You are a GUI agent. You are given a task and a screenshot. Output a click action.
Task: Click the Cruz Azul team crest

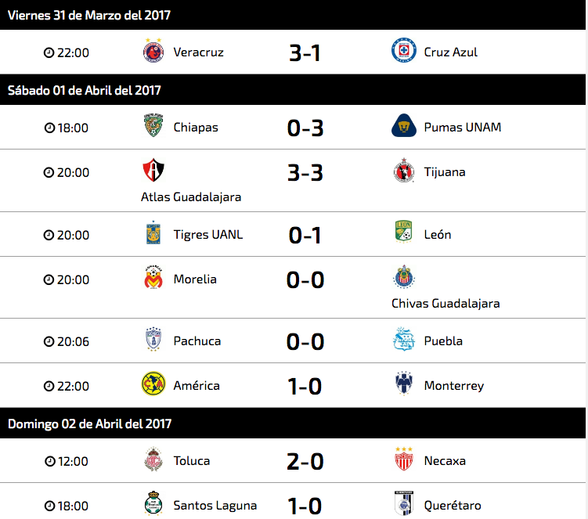pos(403,50)
